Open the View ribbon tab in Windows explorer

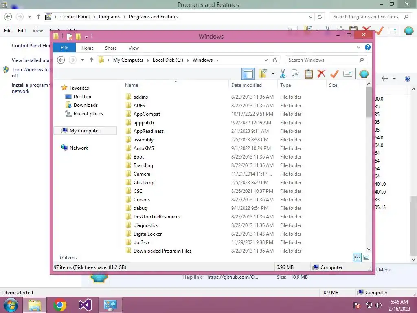point(134,48)
